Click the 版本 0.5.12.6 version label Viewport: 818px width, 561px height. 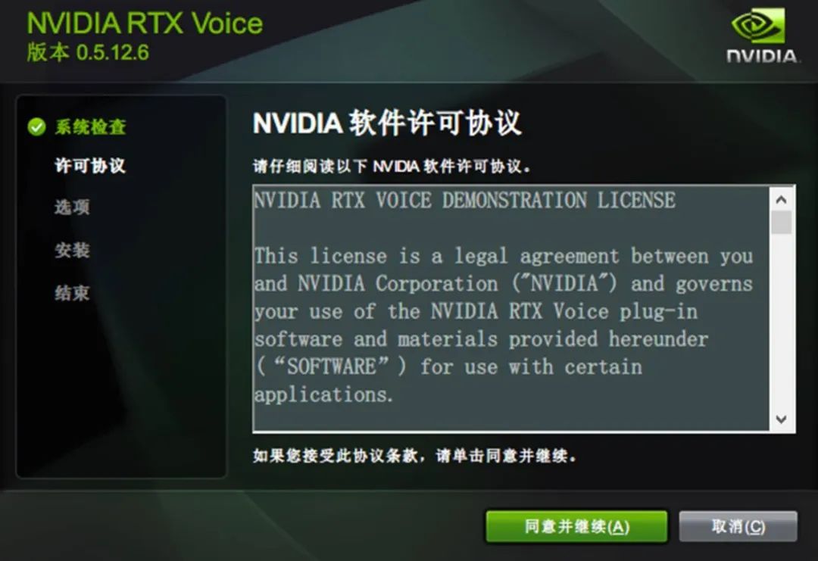[88, 53]
